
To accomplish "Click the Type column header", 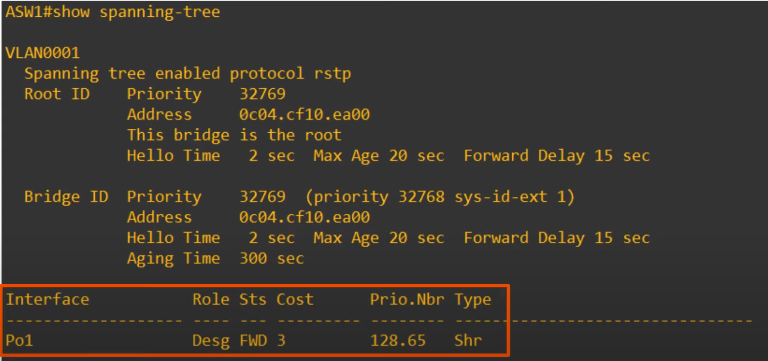I will 473,300.
